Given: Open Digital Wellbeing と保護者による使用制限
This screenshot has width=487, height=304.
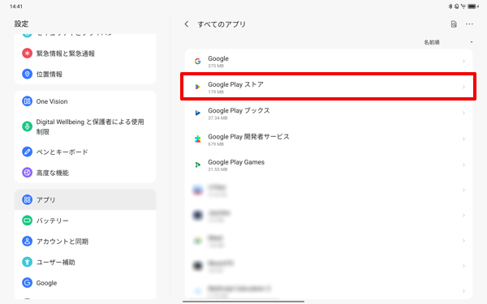Looking at the screenshot, I should [x=85, y=126].
